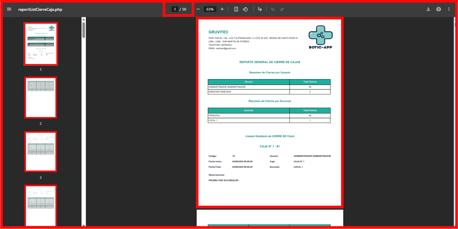This screenshot has height=229, width=458.
Task: Click the Redo arrow in the toolbar
Action: [x=282, y=9]
